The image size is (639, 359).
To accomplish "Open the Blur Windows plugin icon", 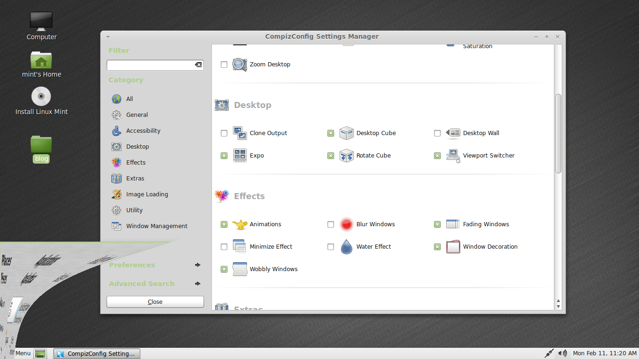I will click(347, 224).
